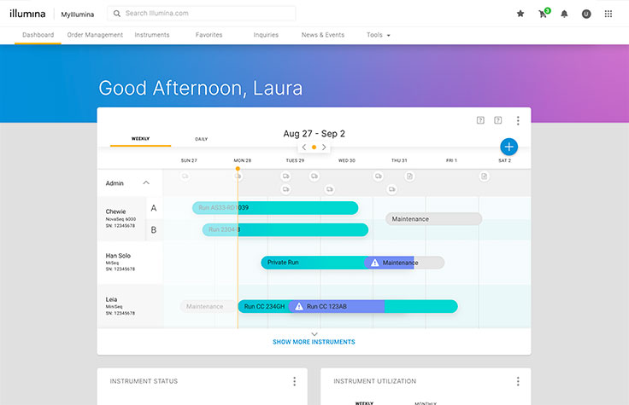
Task: Go to the Order Management tab
Action: point(94,35)
